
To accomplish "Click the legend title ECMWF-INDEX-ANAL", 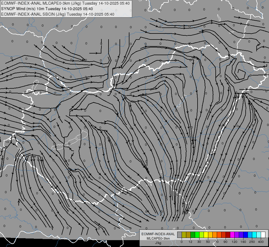I will 158,234.
